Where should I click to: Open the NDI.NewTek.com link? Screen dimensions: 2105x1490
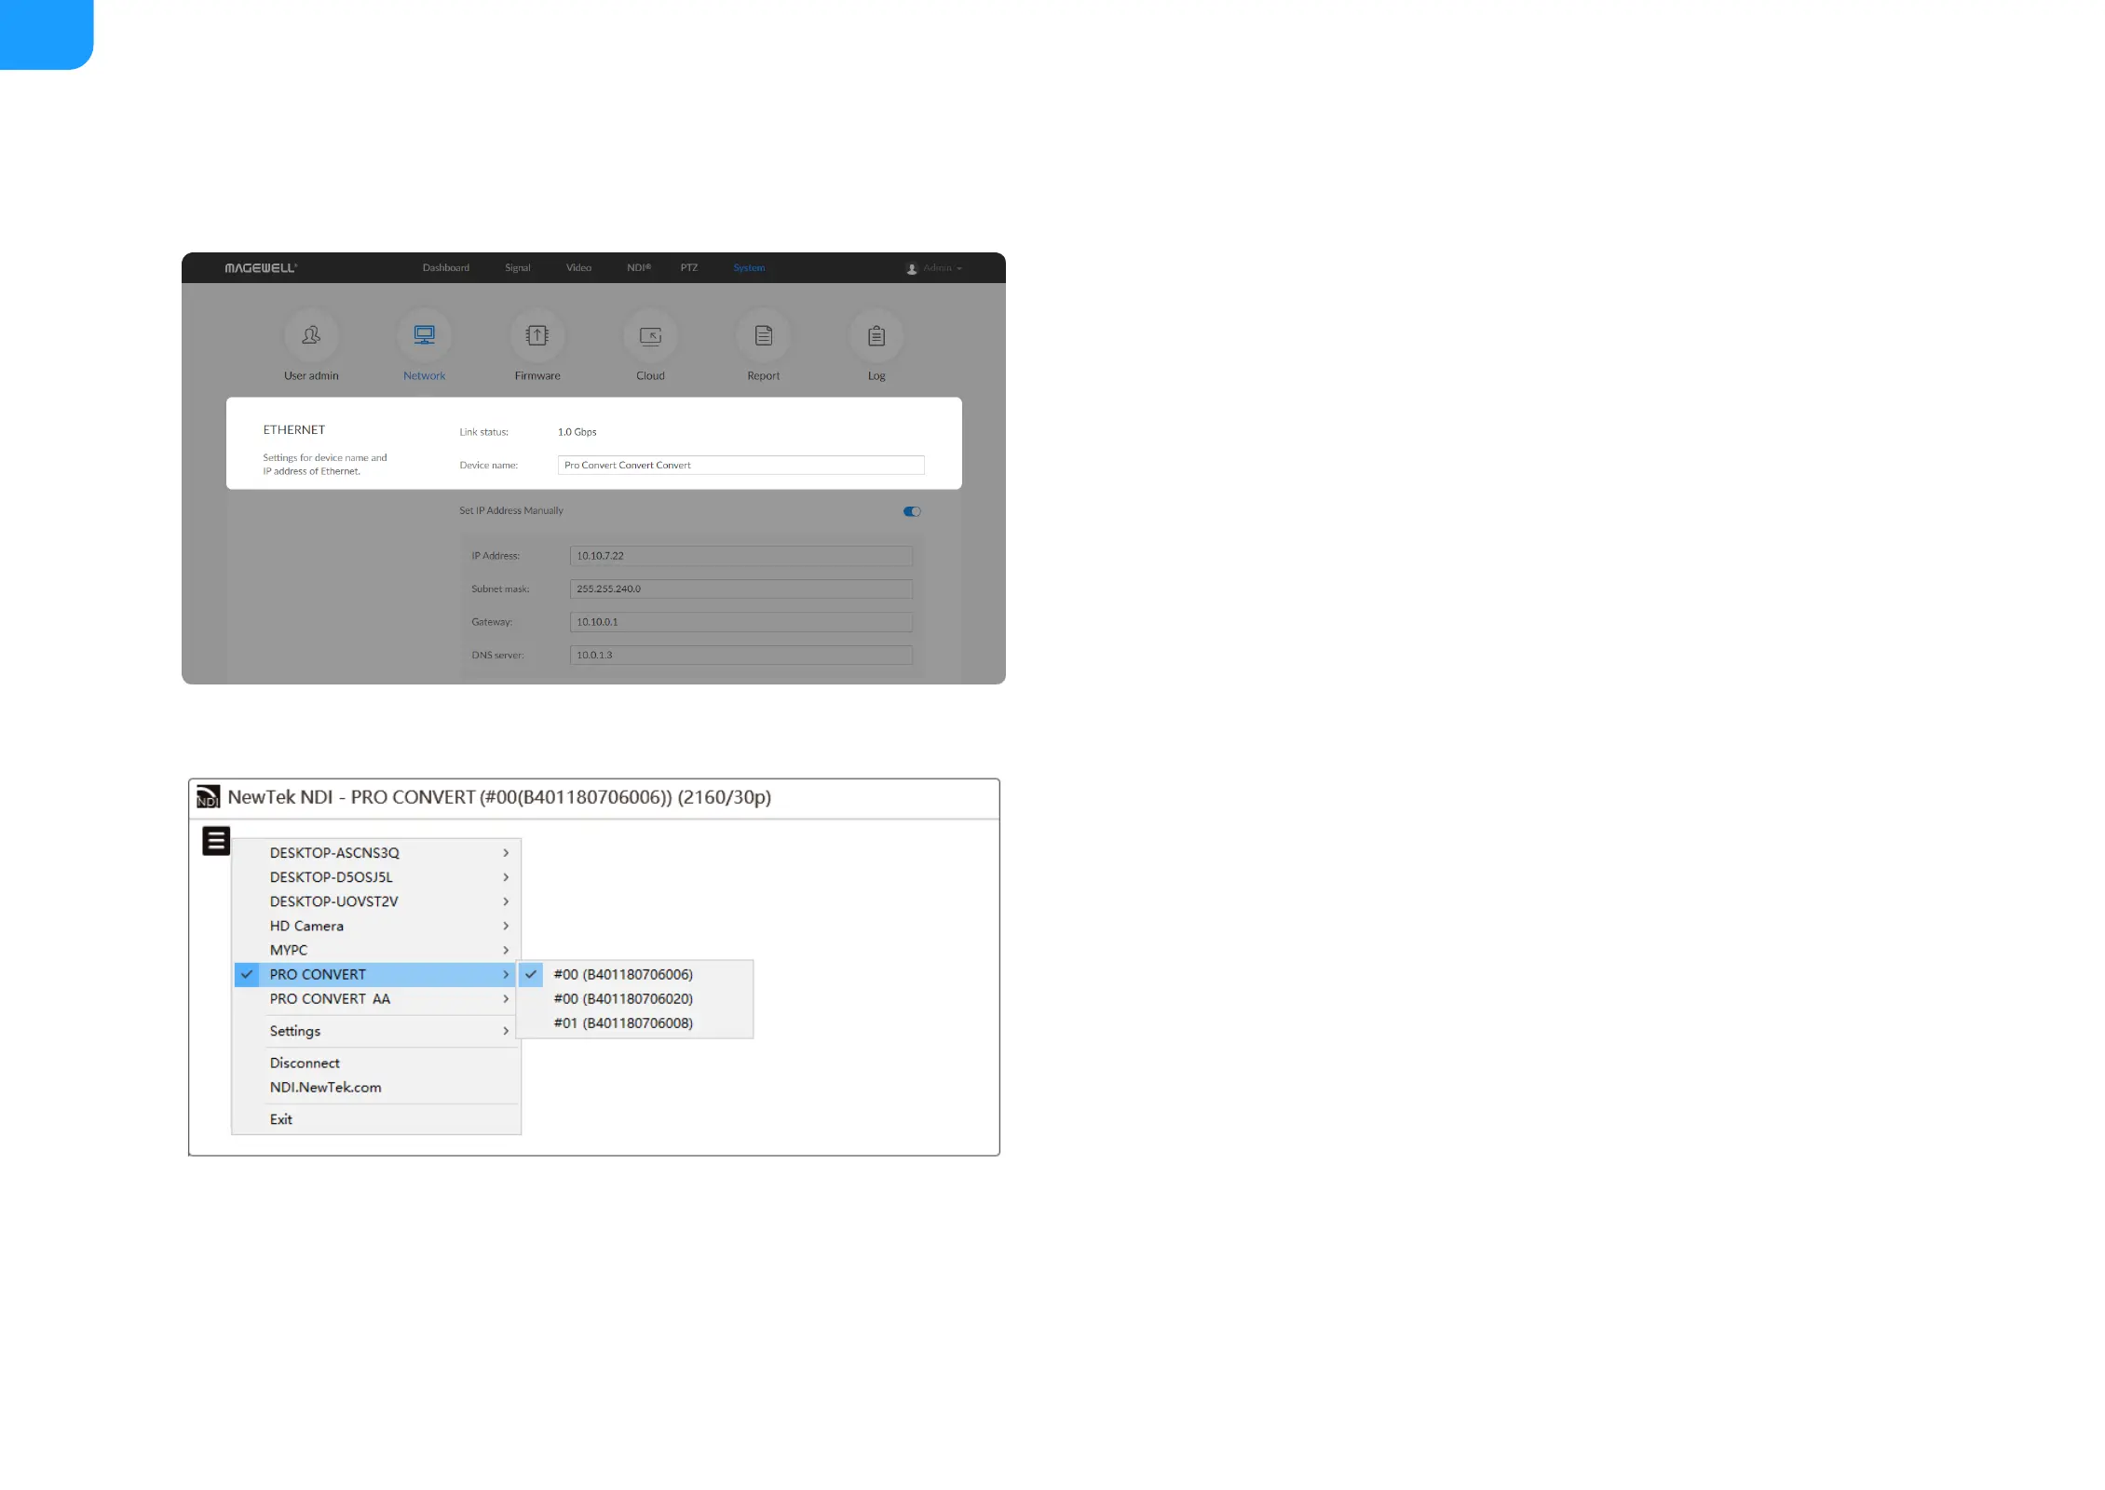[325, 1087]
